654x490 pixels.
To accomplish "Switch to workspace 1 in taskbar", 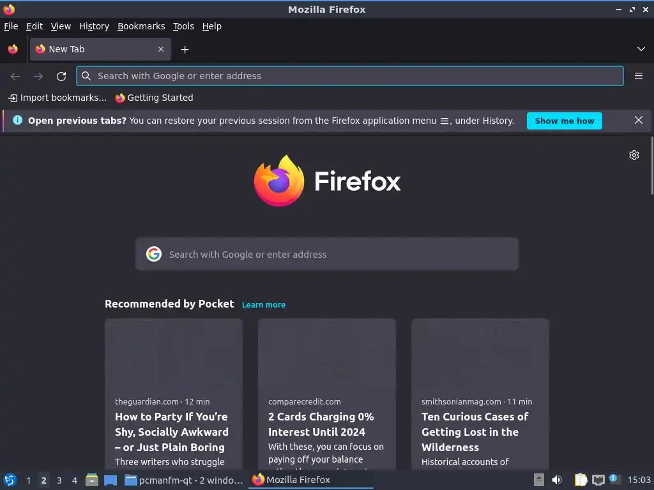I will pos(28,480).
